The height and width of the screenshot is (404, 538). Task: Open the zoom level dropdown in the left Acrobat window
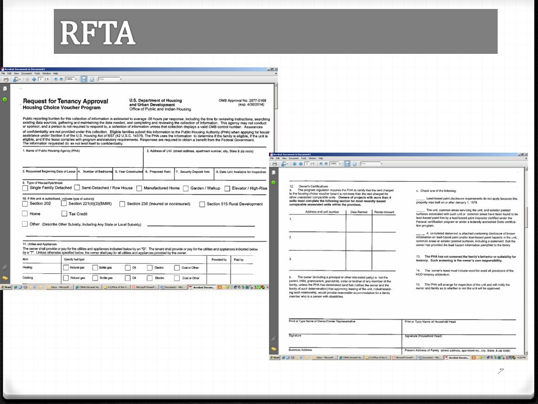[x=76, y=79]
